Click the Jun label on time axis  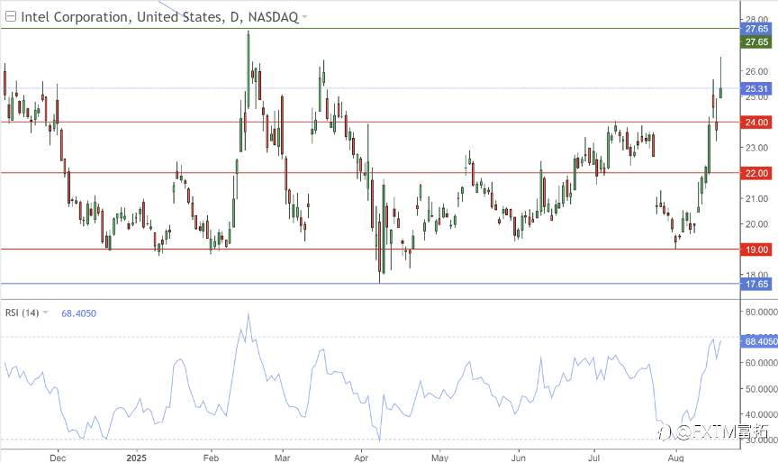519,457
